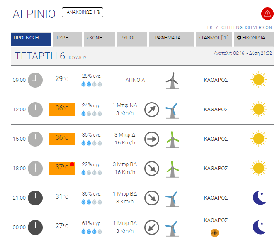The height and width of the screenshot is (242, 277).
Task: Click the orange 37°C temperature box
Action: 62,168
